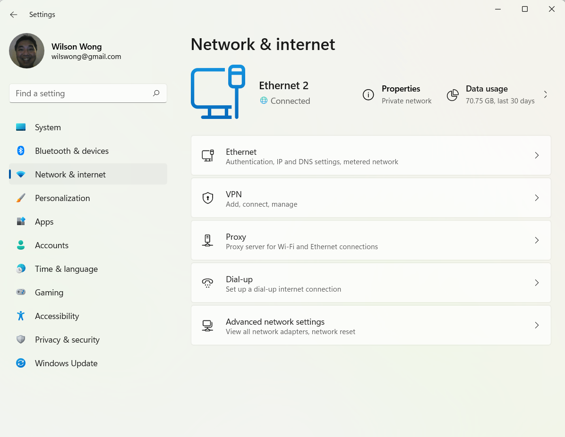Maximize the Settings window

tap(525, 9)
